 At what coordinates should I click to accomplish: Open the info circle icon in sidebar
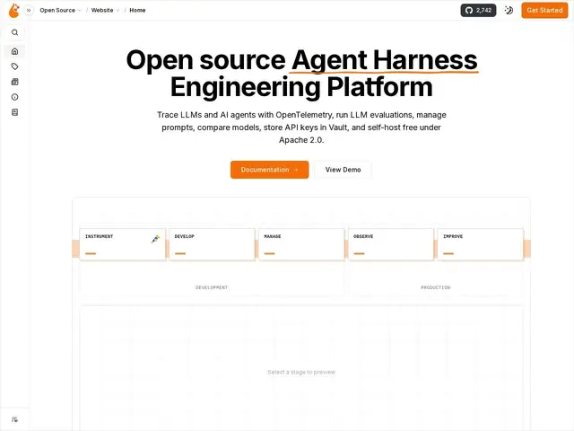(x=14, y=97)
